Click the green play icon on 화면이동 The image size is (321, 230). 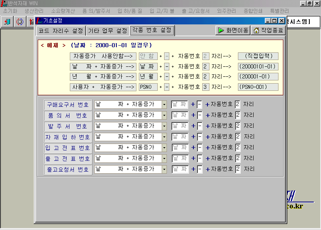tap(221, 30)
